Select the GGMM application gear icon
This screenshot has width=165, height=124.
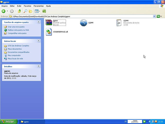pyautogui.click(x=84, y=23)
